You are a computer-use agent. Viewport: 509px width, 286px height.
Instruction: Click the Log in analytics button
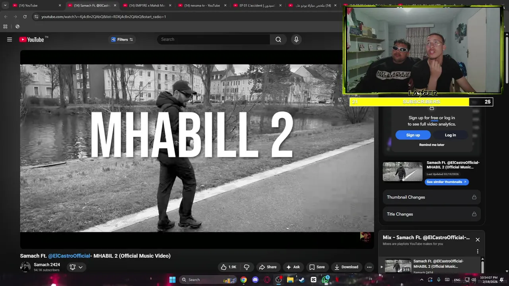point(450,135)
